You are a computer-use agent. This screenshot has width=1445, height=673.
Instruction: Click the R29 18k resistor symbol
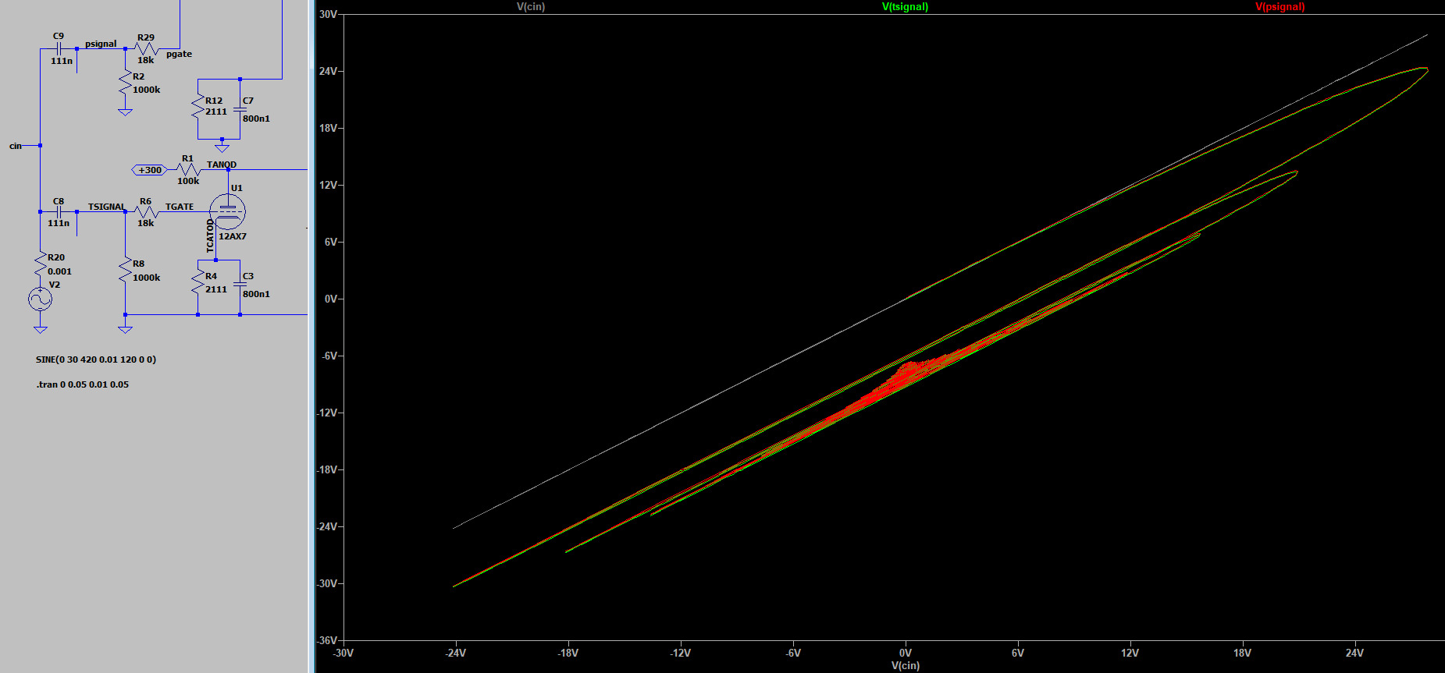pos(146,49)
